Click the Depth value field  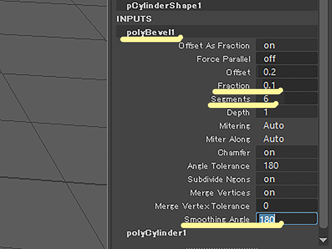click(286, 112)
